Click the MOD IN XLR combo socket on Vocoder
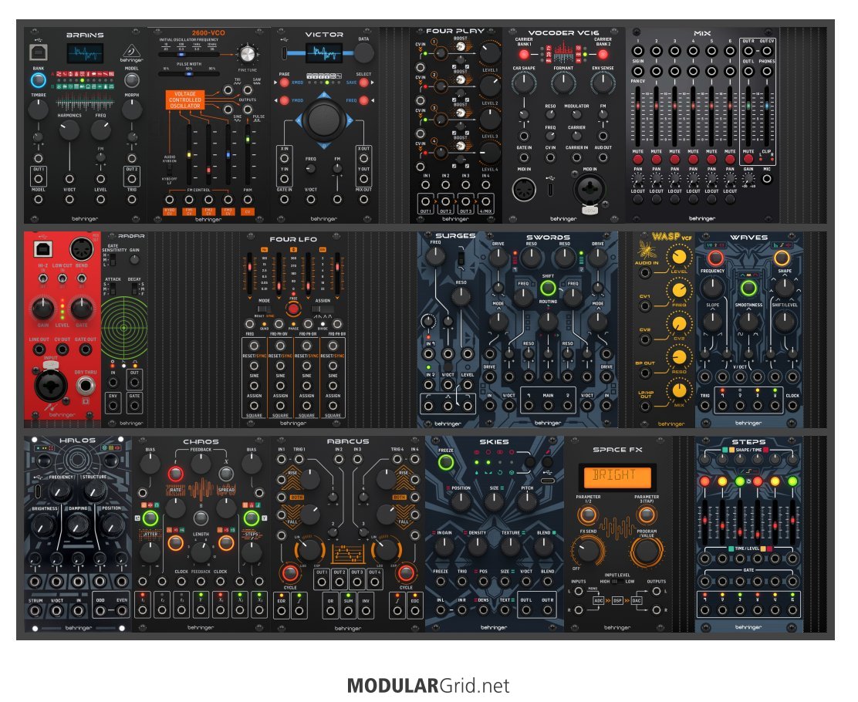The image size is (858, 702). (x=589, y=190)
